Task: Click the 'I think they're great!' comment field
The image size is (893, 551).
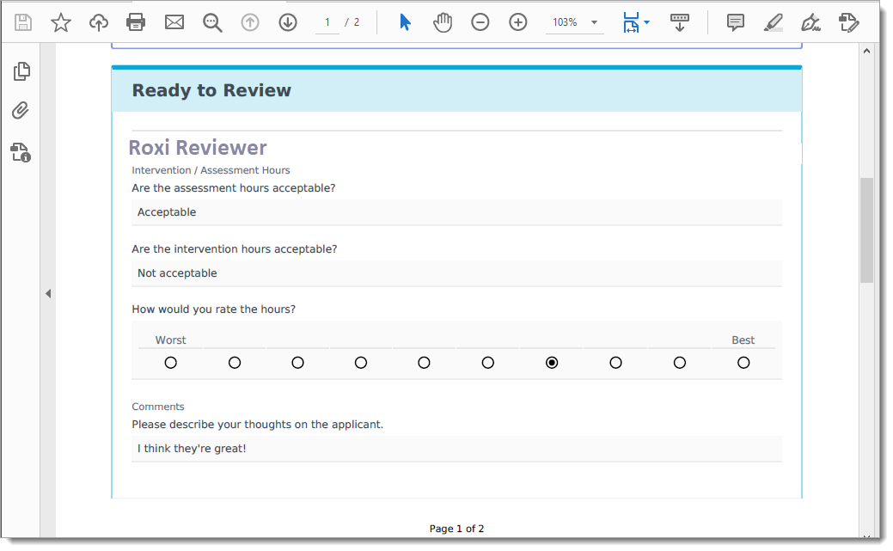Action: tap(456, 449)
